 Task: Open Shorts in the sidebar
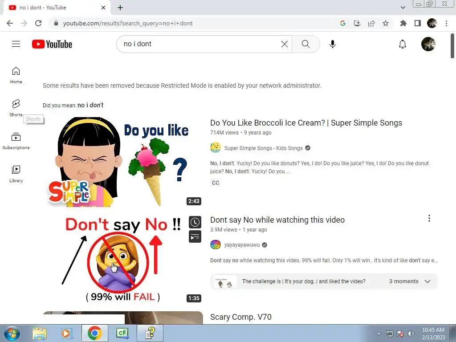click(x=16, y=108)
